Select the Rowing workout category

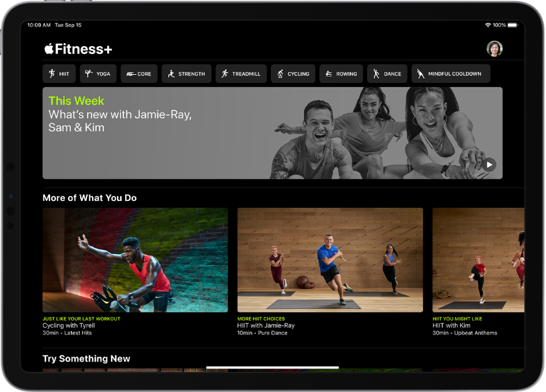tap(341, 74)
